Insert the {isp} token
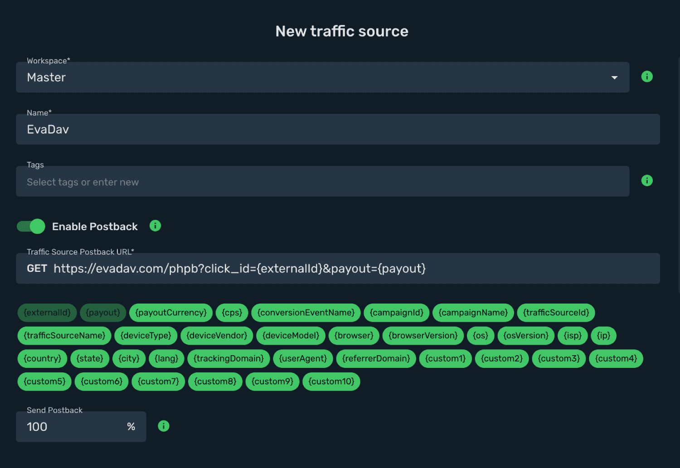 click(573, 336)
